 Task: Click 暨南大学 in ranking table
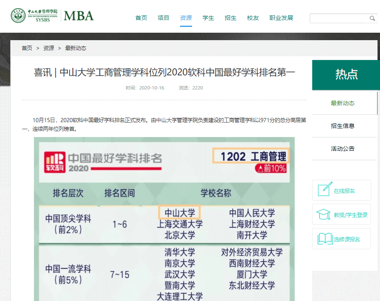coord(180,285)
